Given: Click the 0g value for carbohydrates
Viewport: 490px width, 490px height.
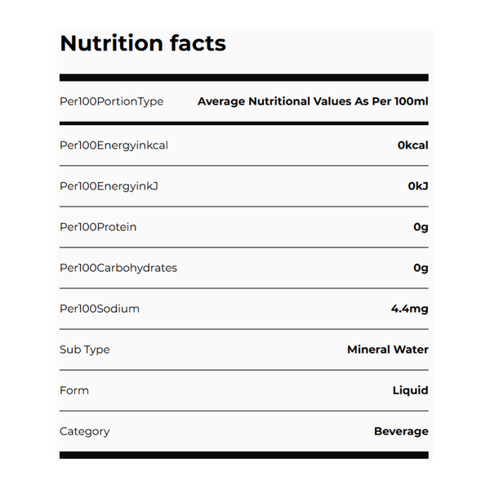Looking at the screenshot, I should click(421, 268).
